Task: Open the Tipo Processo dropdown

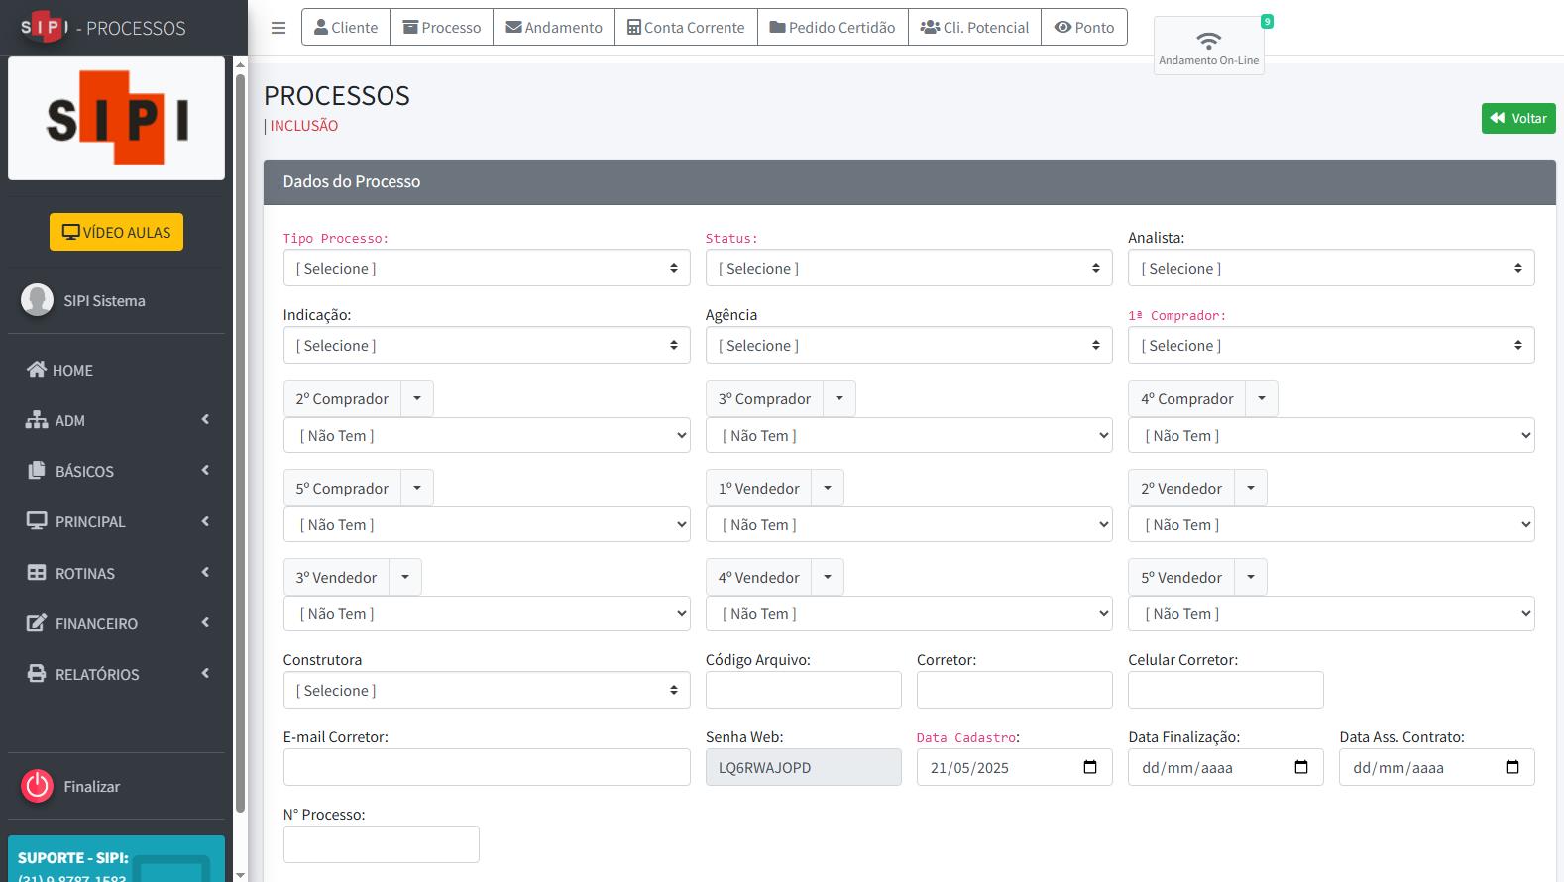Action: (487, 268)
